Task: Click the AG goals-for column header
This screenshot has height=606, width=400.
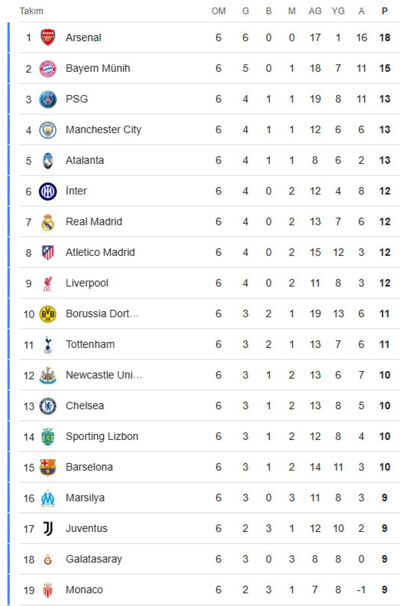Action: (x=315, y=11)
